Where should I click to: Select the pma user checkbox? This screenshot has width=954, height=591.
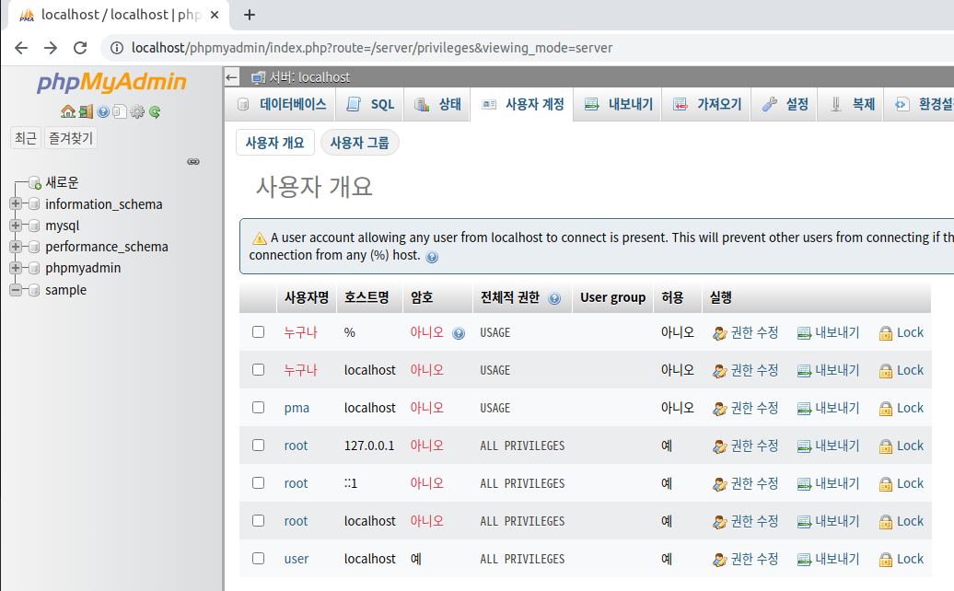[x=259, y=408]
